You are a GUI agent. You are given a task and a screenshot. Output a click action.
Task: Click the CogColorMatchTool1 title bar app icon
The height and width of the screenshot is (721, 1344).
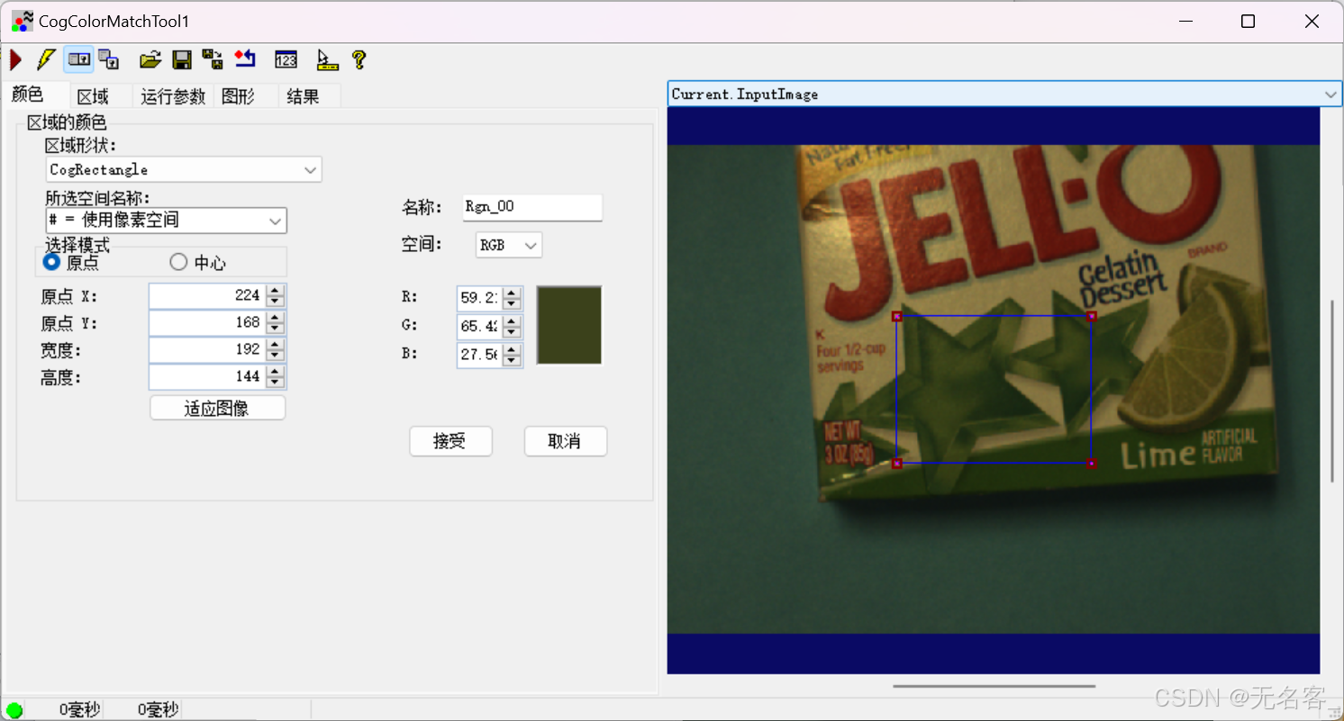click(22, 22)
